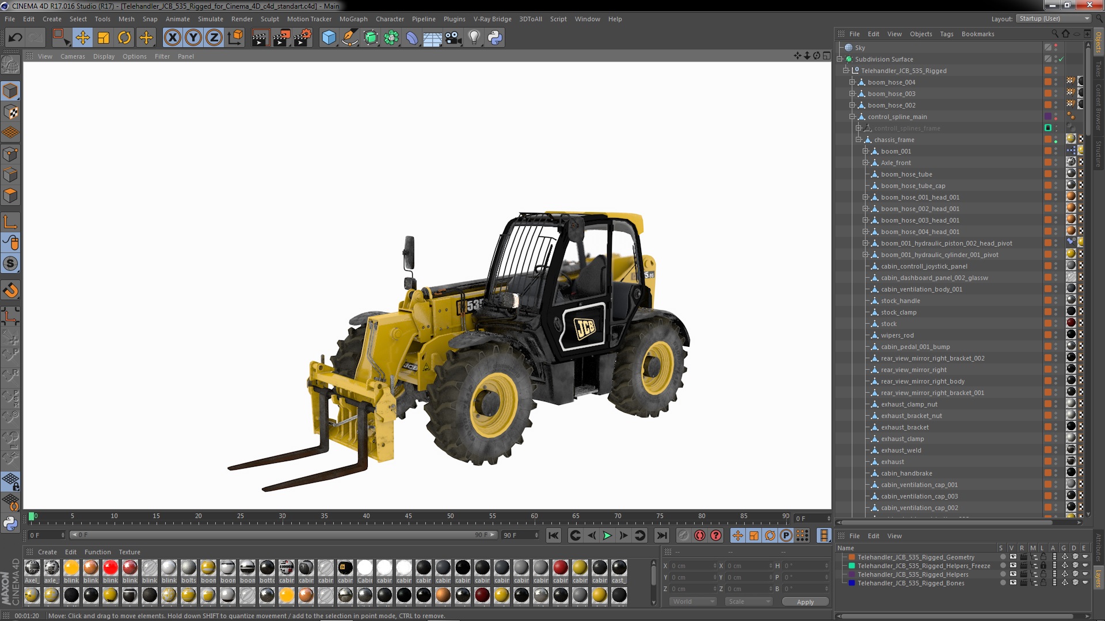Viewport: 1105px width, 621px height.
Task: Switch to Points mode
Action: click(x=10, y=154)
